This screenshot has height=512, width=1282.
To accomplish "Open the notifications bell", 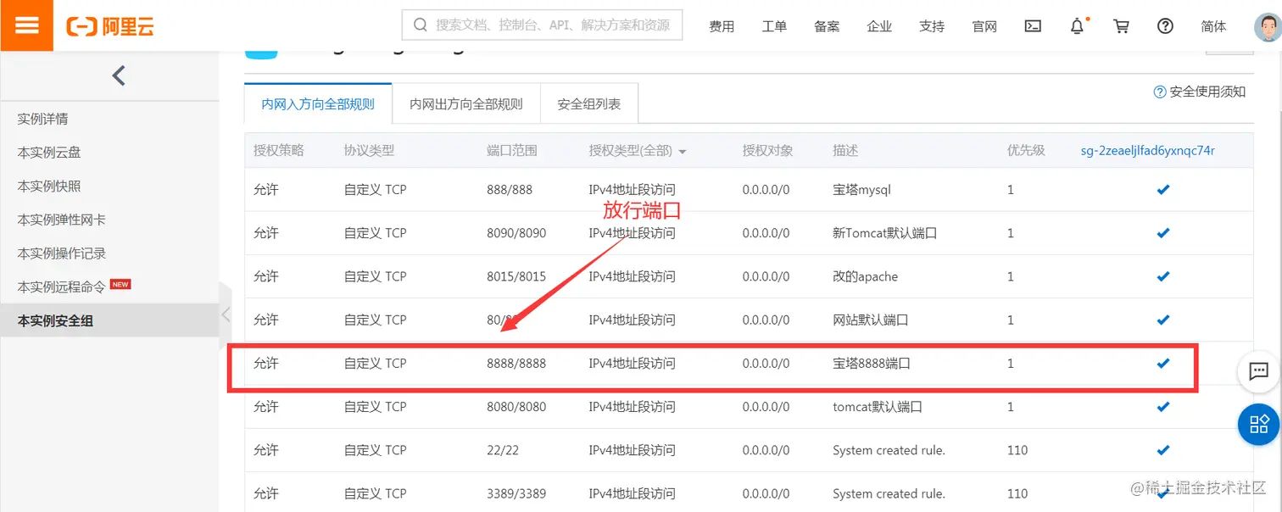I will [x=1078, y=26].
